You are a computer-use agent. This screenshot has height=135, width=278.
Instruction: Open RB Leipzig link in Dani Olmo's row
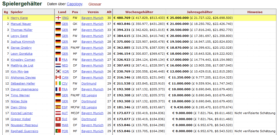pyautogui.click(x=89, y=107)
